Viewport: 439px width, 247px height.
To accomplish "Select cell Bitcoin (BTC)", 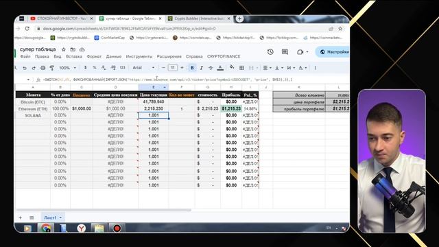I will pos(33,102).
